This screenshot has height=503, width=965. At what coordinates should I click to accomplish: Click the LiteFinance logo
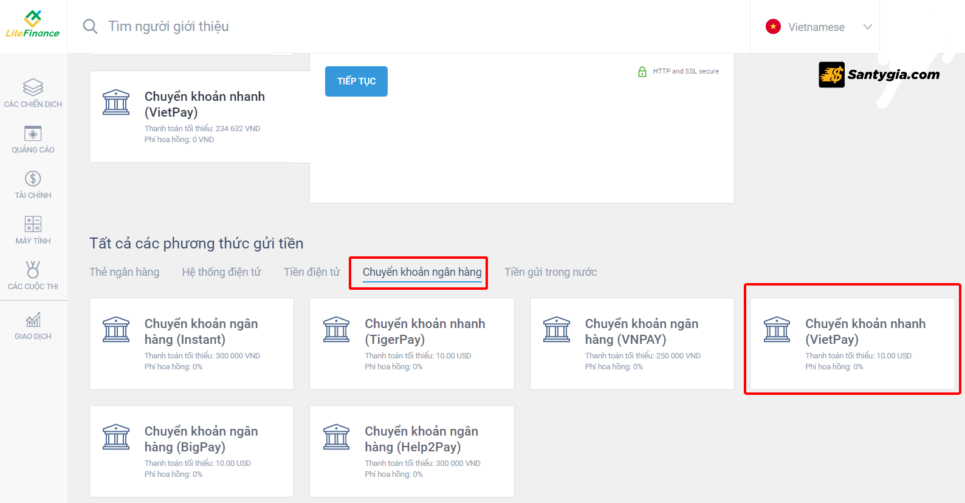point(33,24)
